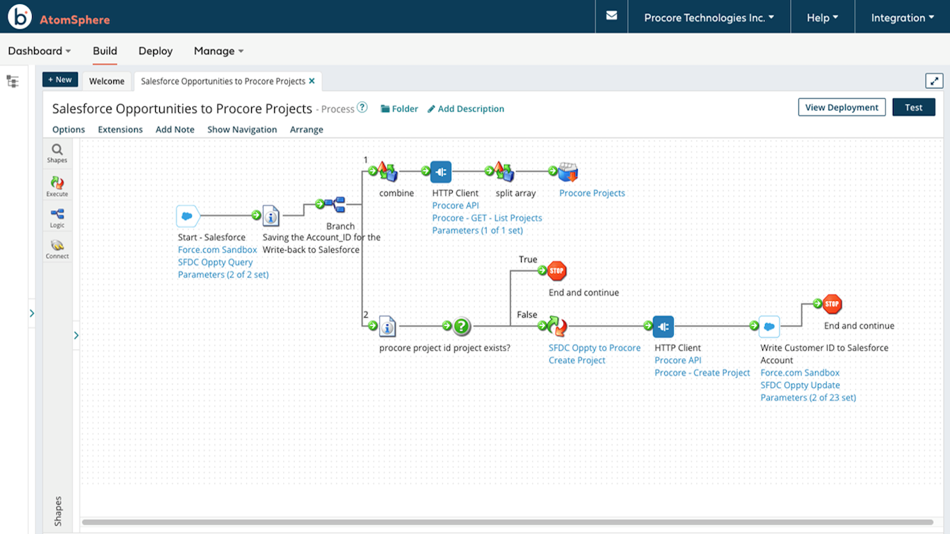Switch to the Welcome tab
This screenshot has height=534, width=950.
106,81
